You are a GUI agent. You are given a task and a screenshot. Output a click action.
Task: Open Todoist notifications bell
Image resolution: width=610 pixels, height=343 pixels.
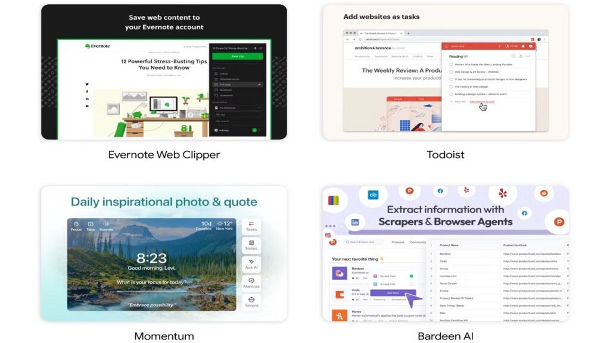(x=523, y=46)
